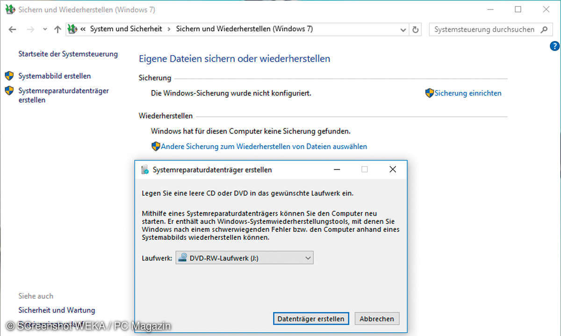Minimize the 'Sichern und Wiederherstellen' main window

[x=489, y=9]
